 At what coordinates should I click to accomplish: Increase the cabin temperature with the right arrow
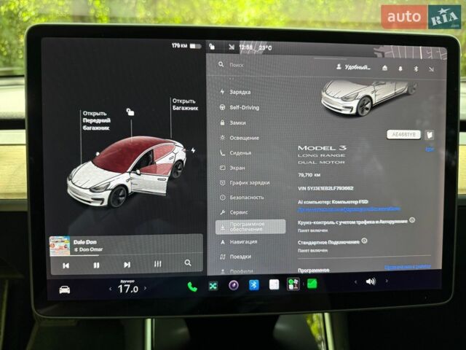pyautogui.click(x=146, y=288)
